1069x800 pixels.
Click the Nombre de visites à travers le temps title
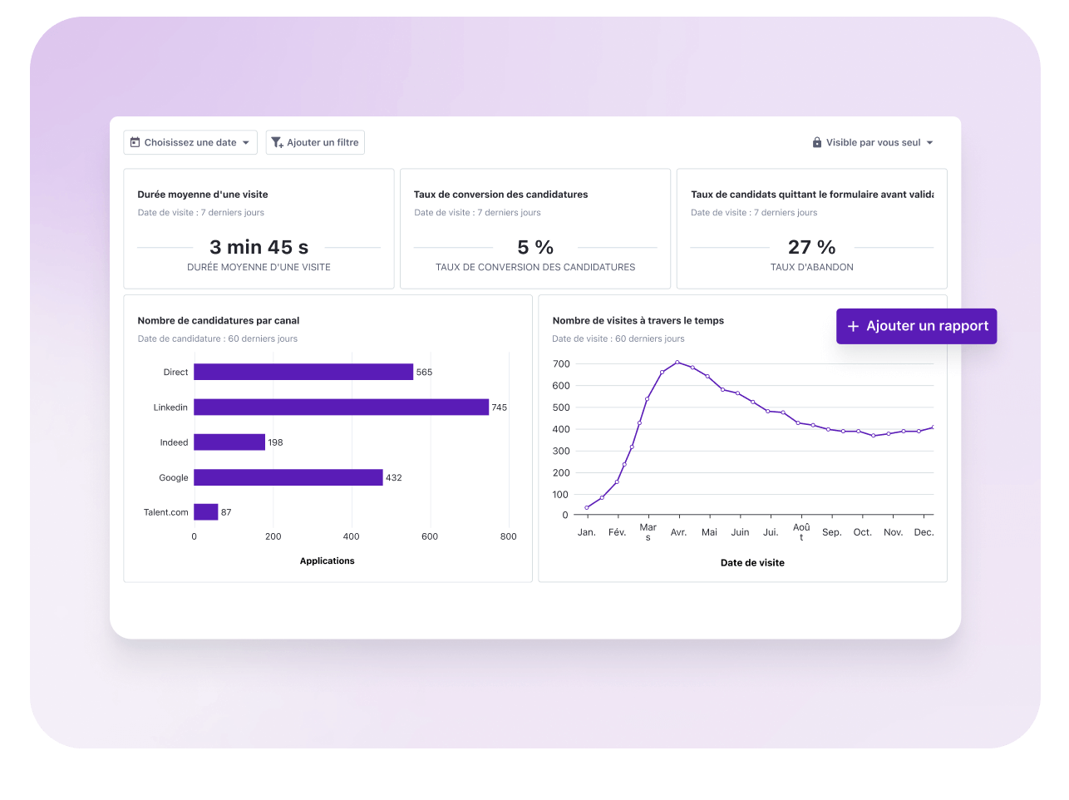coord(638,321)
